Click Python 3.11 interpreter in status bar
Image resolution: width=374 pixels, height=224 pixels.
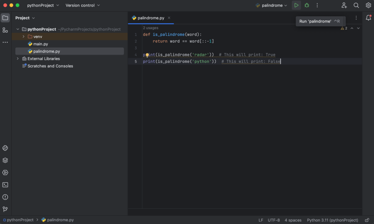(x=332, y=220)
